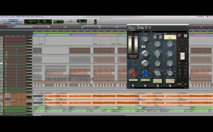The width and height of the screenshot is (213, 132).
Task: Click the blue Compare button in the plugin header
Action: [x=142, y=28]
